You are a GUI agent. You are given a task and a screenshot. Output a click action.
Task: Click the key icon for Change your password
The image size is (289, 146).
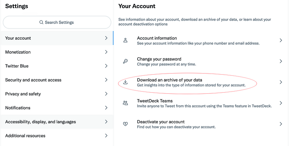[x=125, y=61]
